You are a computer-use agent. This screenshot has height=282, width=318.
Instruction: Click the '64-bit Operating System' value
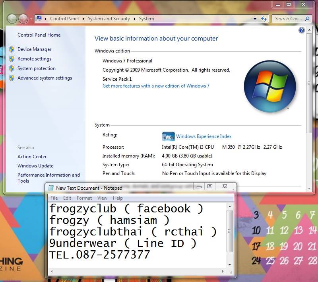(187, 165)
